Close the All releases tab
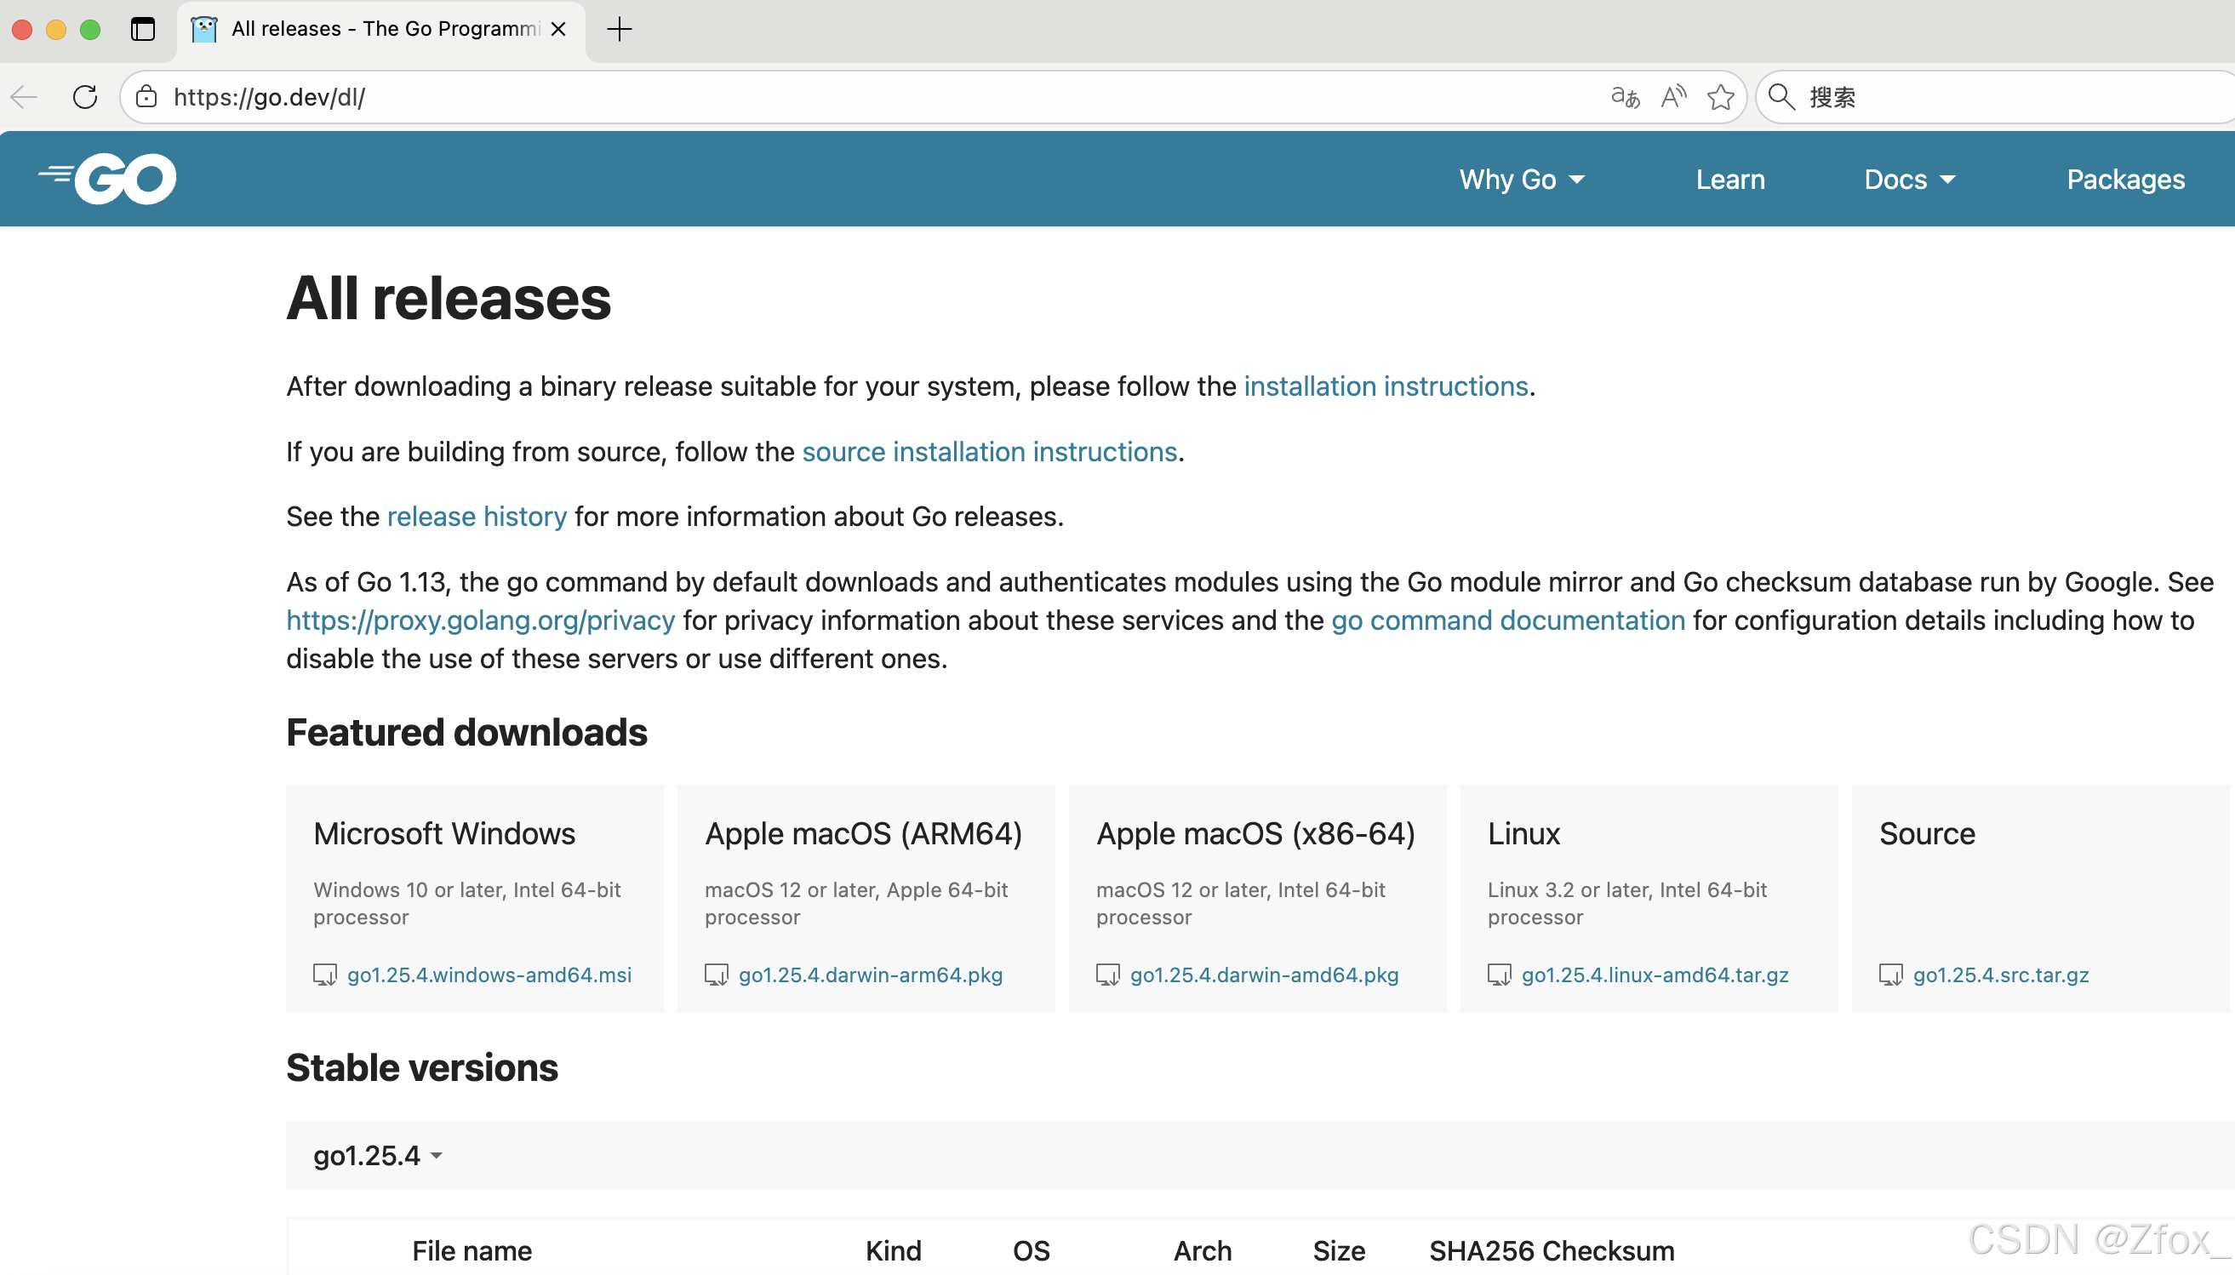 pos(558,30)
